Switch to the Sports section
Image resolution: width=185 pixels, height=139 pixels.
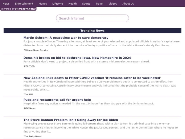[x=86, y=4]
